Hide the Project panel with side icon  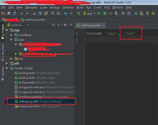coord(71,25)
